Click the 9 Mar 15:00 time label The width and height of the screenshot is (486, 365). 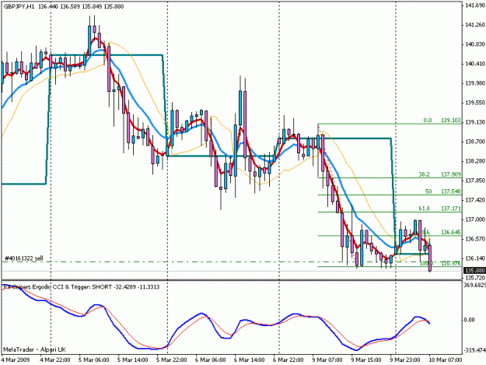366,360
